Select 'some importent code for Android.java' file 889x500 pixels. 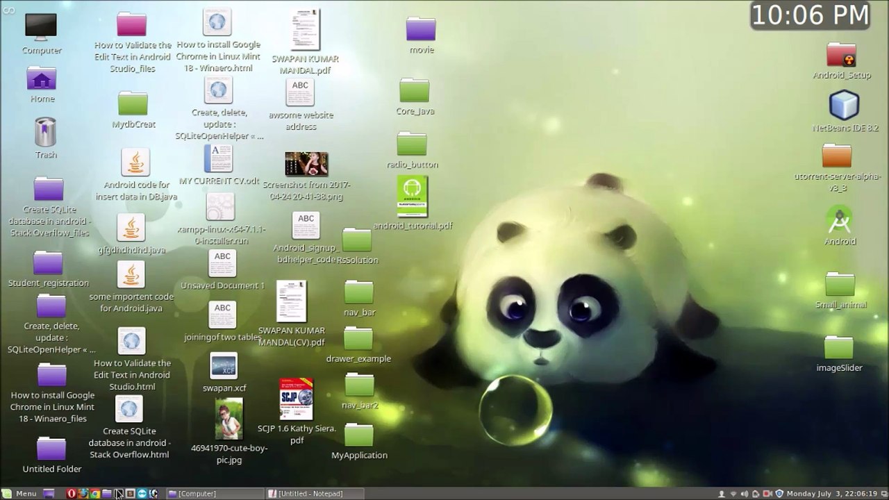(131, 274)
